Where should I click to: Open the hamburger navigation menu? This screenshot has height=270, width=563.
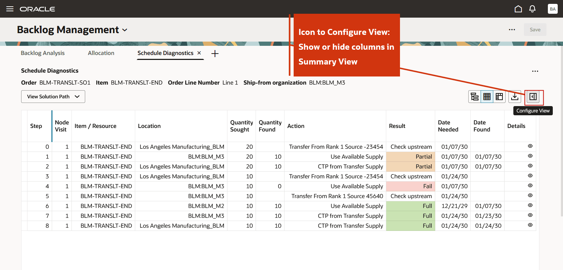tap(10, 9)
